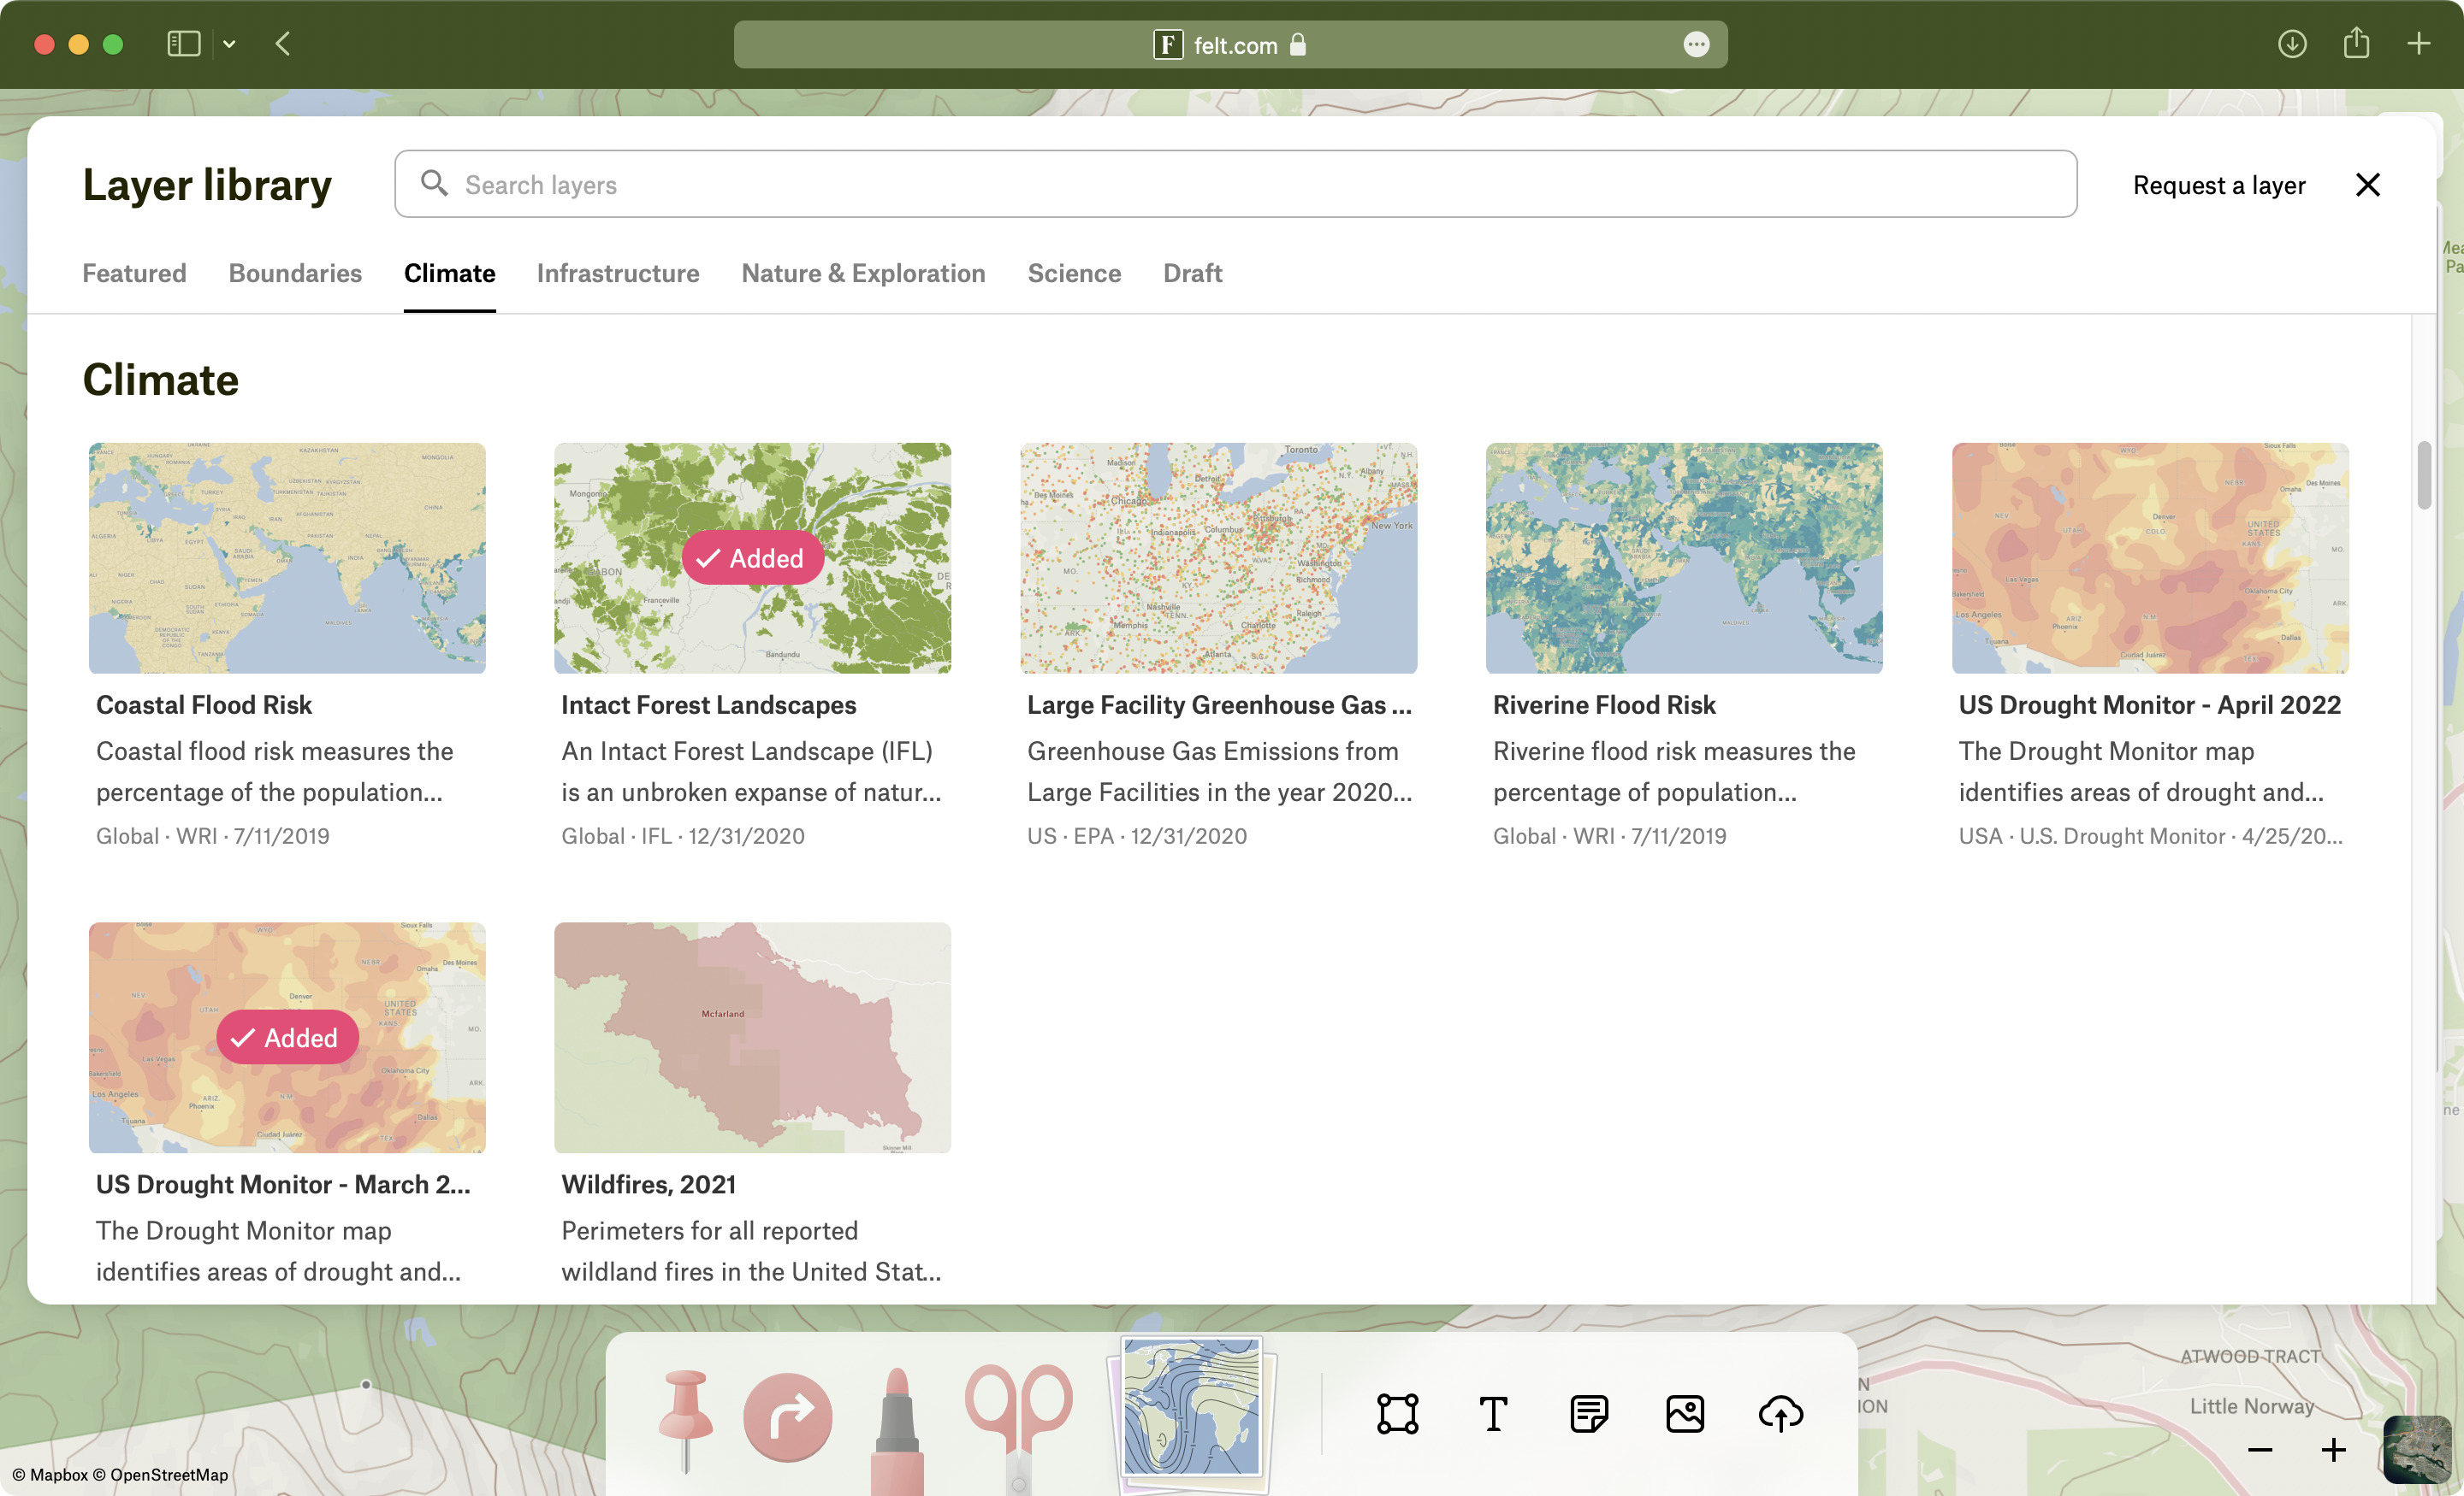Screen dimensions: 2464x1496
Task: Open the map layers stack tool
Action: [1190, 1410]
